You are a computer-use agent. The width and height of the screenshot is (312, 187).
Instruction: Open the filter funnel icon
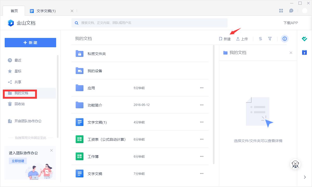click(x=270, y=39)
